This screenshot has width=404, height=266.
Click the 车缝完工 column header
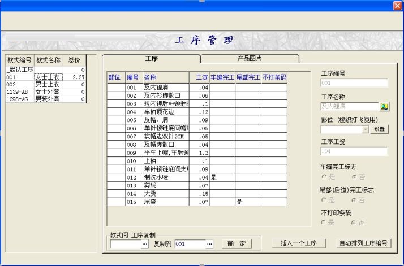click(222, 77)
